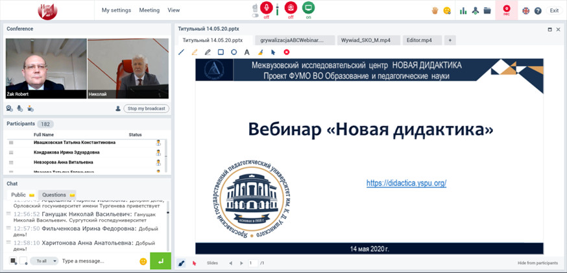Click the webcam settings icon under conference video
This screenshot has width=567, height=273.
click(x=10, y=108)
